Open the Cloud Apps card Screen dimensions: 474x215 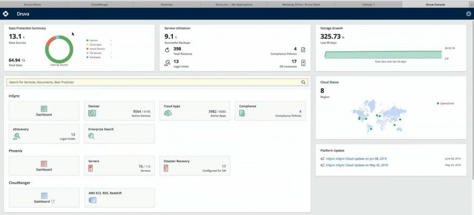click(195, 111)
